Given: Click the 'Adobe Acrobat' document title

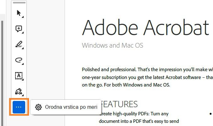Looking at the screenshot, I should coord(145,28).
